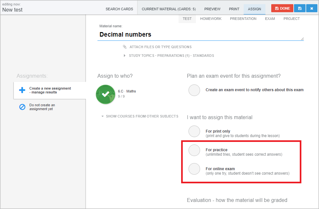Choose the HOMEWORK material type tab
The height and width of the screenshot is (209, 319).
pyautogui.click(x=211, y=19)
